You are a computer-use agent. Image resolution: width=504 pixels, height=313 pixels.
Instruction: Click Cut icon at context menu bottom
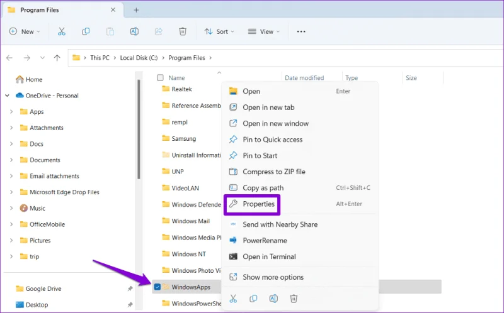pos(233,299)
